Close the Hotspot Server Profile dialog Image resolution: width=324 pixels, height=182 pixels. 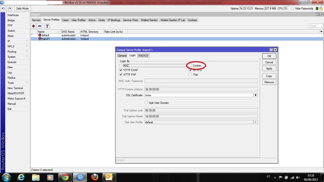tap(275, 50)
